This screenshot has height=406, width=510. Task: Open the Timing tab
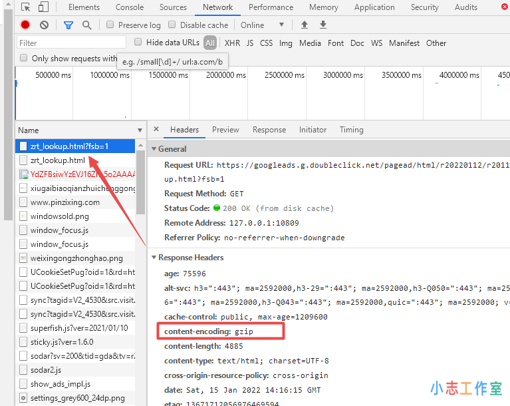coord(351,130)
